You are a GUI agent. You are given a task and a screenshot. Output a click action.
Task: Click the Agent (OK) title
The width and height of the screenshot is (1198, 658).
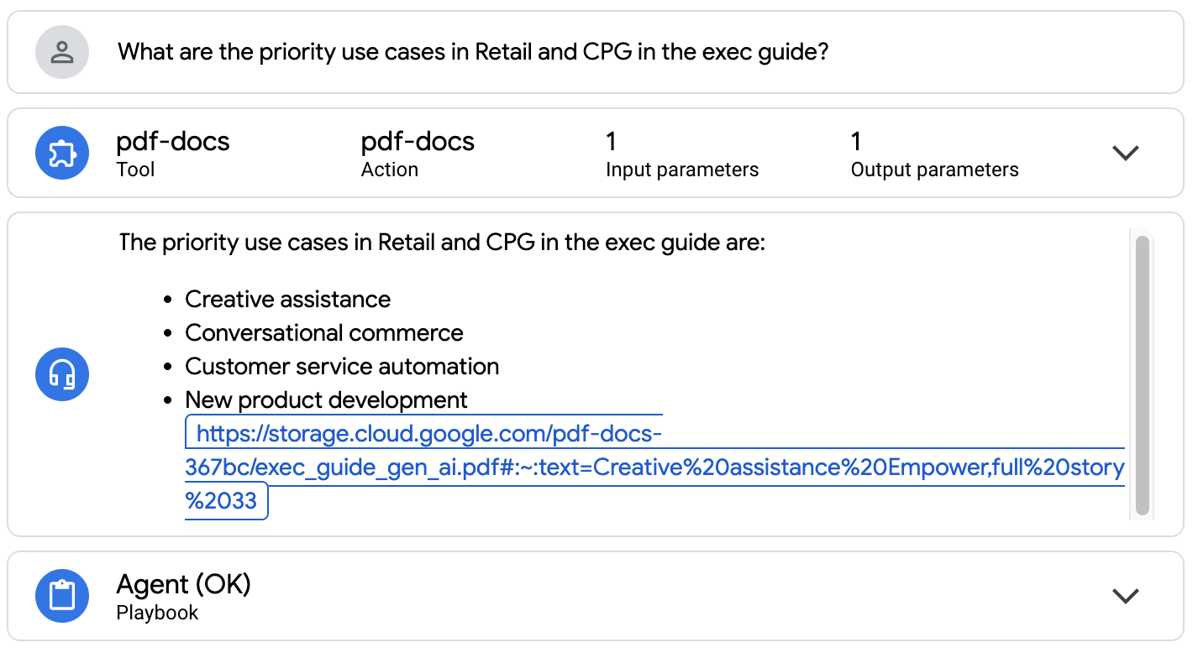point(183,584)
